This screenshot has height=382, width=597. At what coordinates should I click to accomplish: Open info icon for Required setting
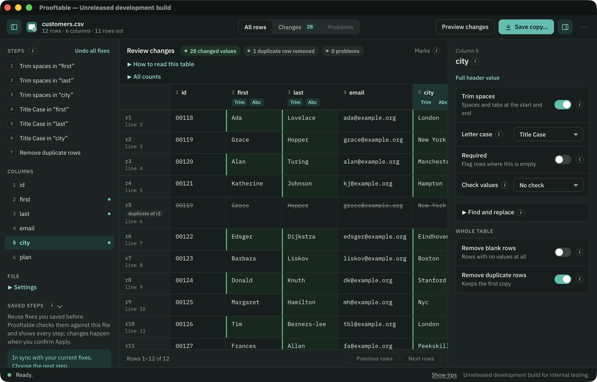point(579,160)
